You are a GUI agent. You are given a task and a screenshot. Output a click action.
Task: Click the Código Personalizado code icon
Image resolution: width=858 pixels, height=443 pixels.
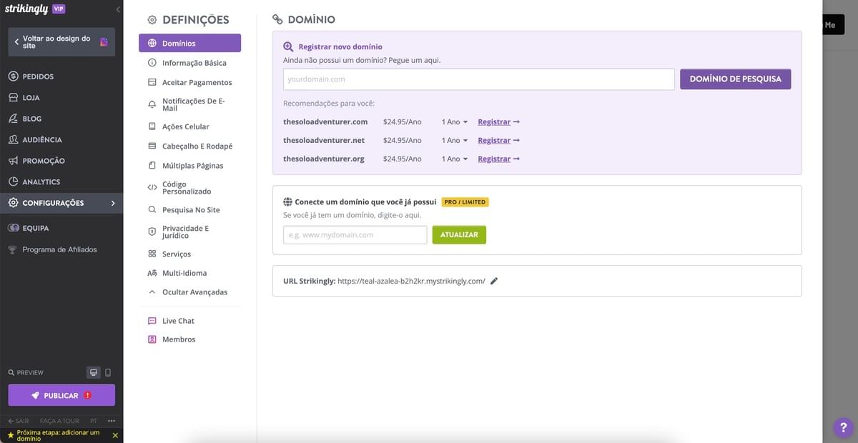tap(152, 187)
